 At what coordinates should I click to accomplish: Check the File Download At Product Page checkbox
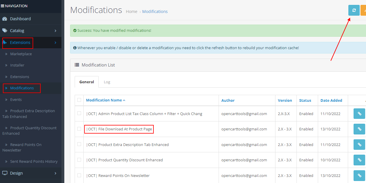click(79, 129)
